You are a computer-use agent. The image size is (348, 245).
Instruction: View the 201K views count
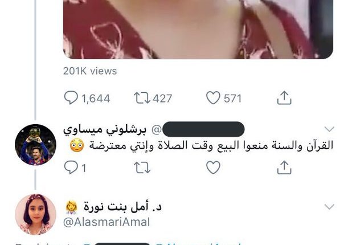[90, 71]
